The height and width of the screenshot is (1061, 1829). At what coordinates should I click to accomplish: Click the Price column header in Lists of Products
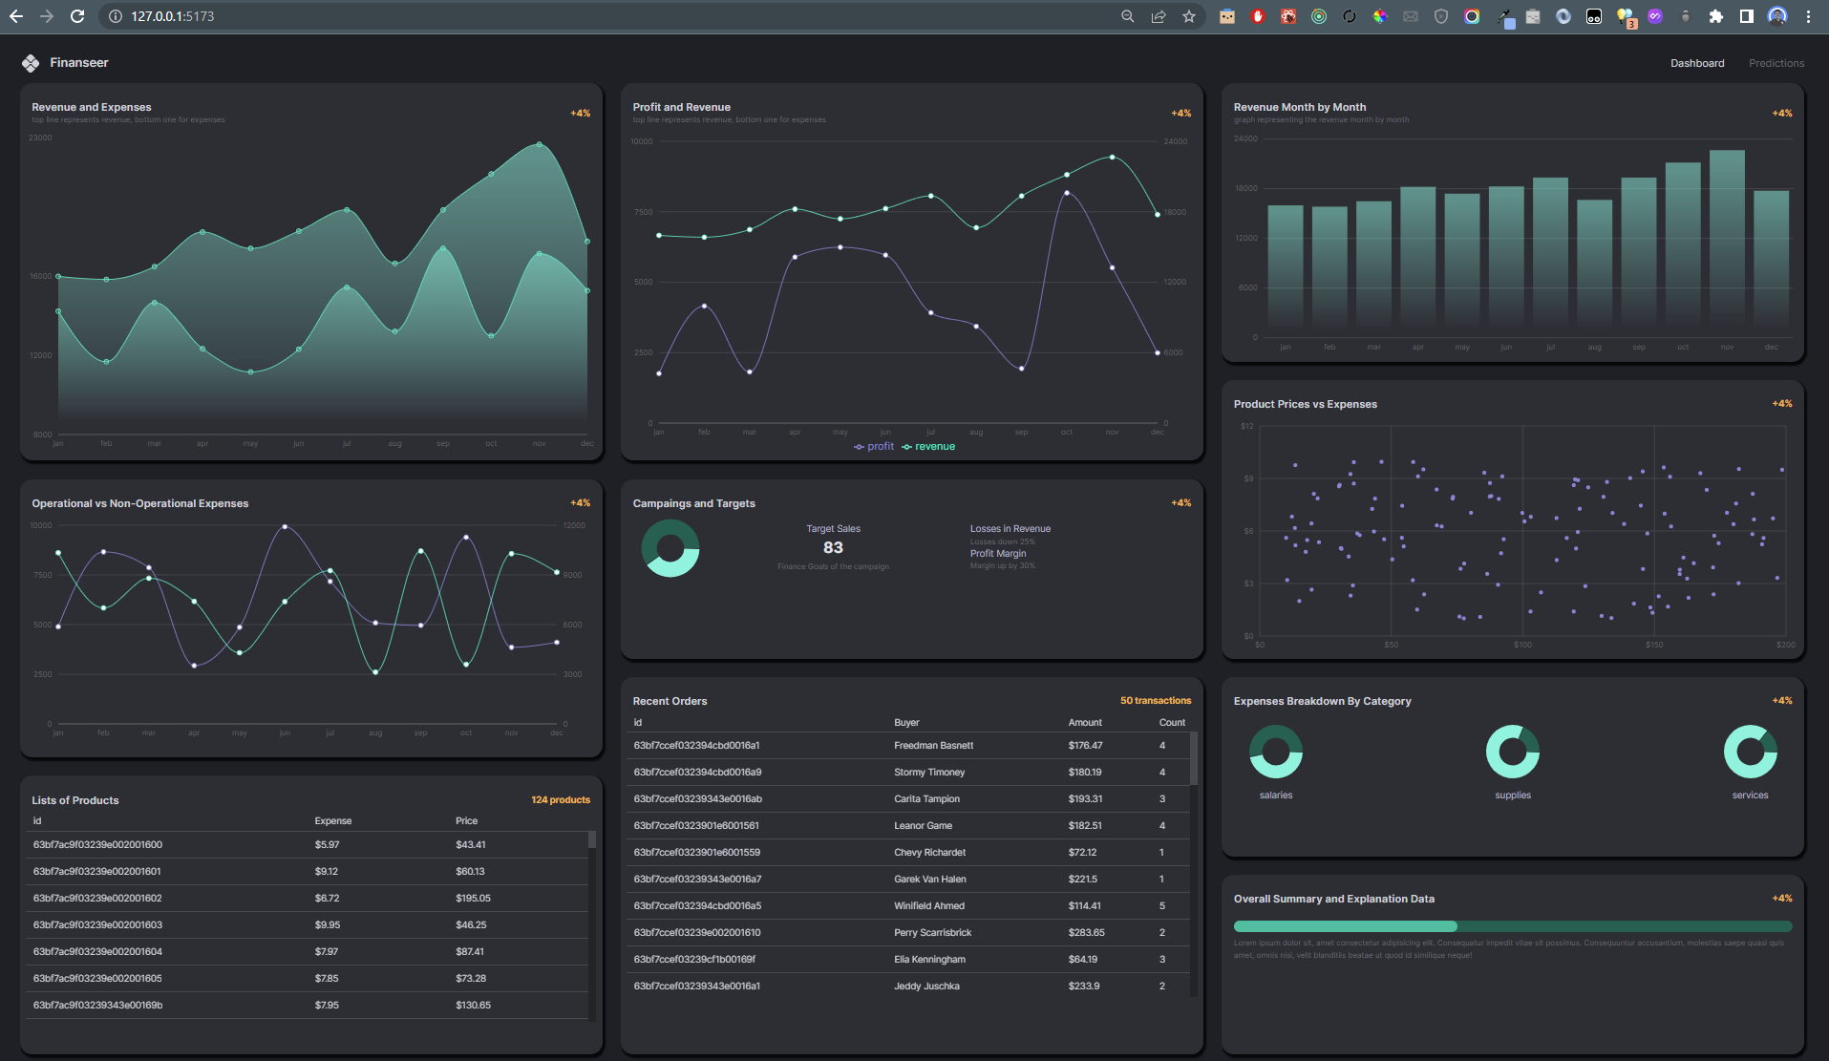click(467, 820)
